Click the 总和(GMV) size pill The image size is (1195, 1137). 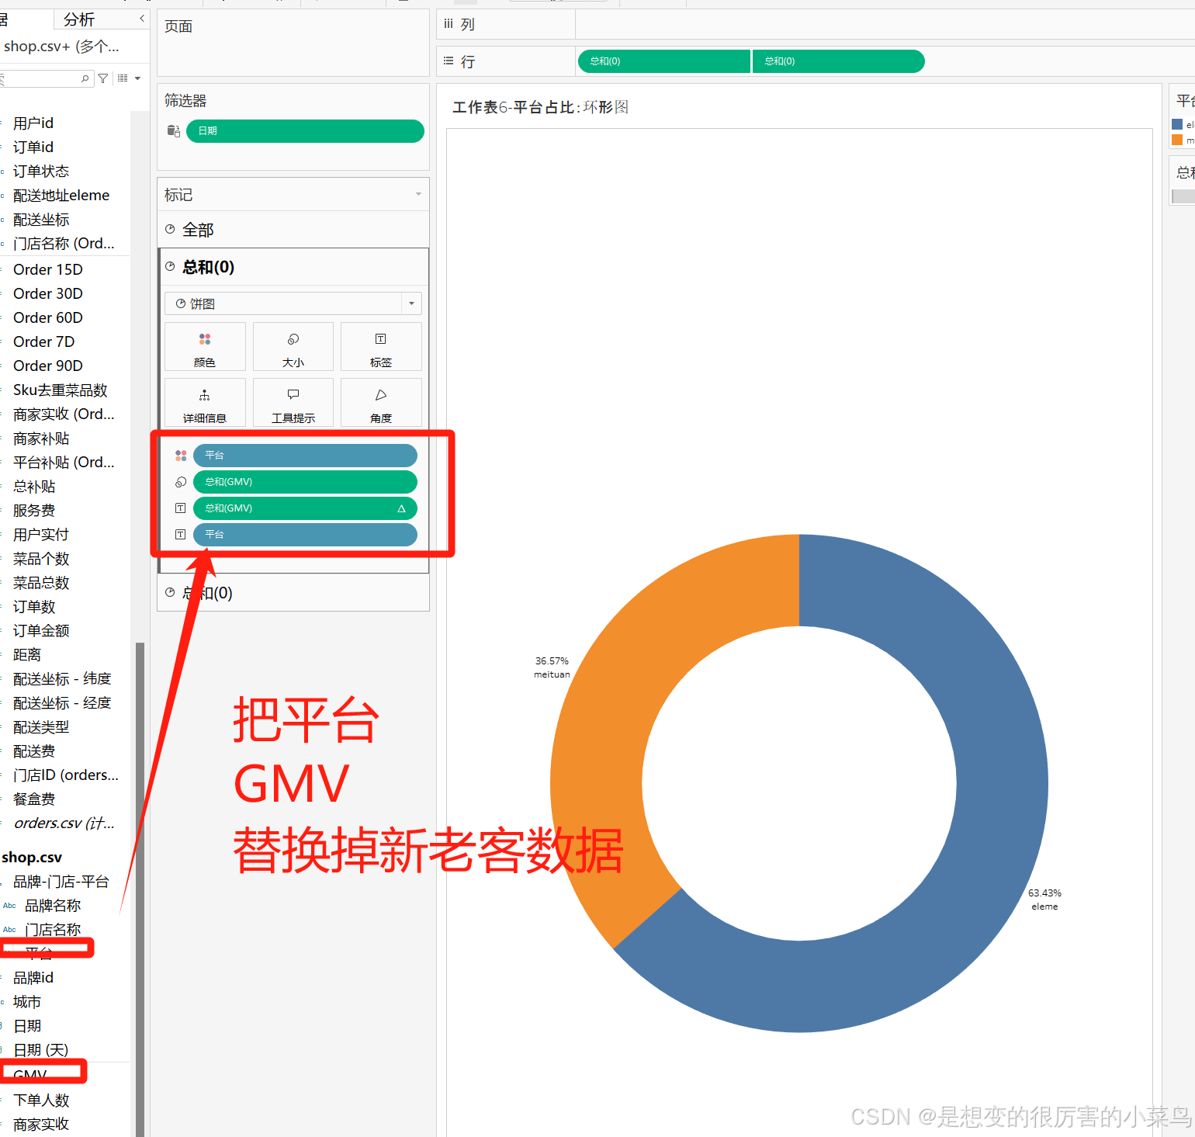pos(305,482)
